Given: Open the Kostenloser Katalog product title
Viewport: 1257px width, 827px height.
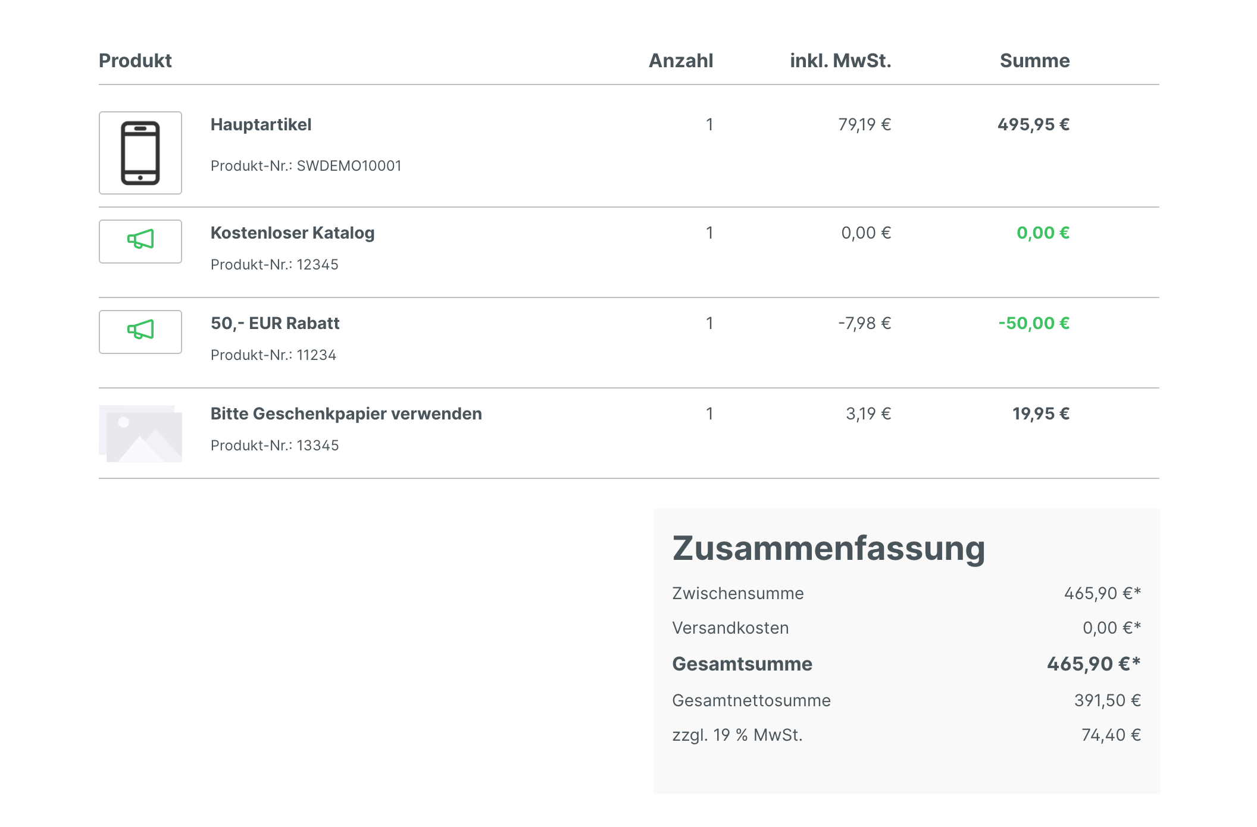Looking at the screenshot, I should tap(292, 233).
